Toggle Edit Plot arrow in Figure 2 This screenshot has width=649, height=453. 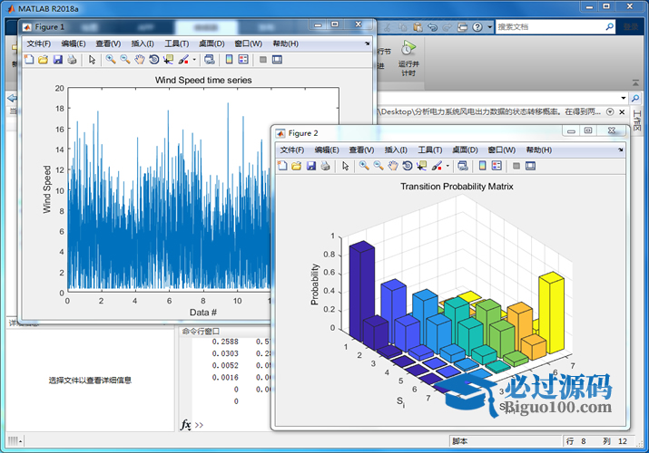[x=345, y=166]
